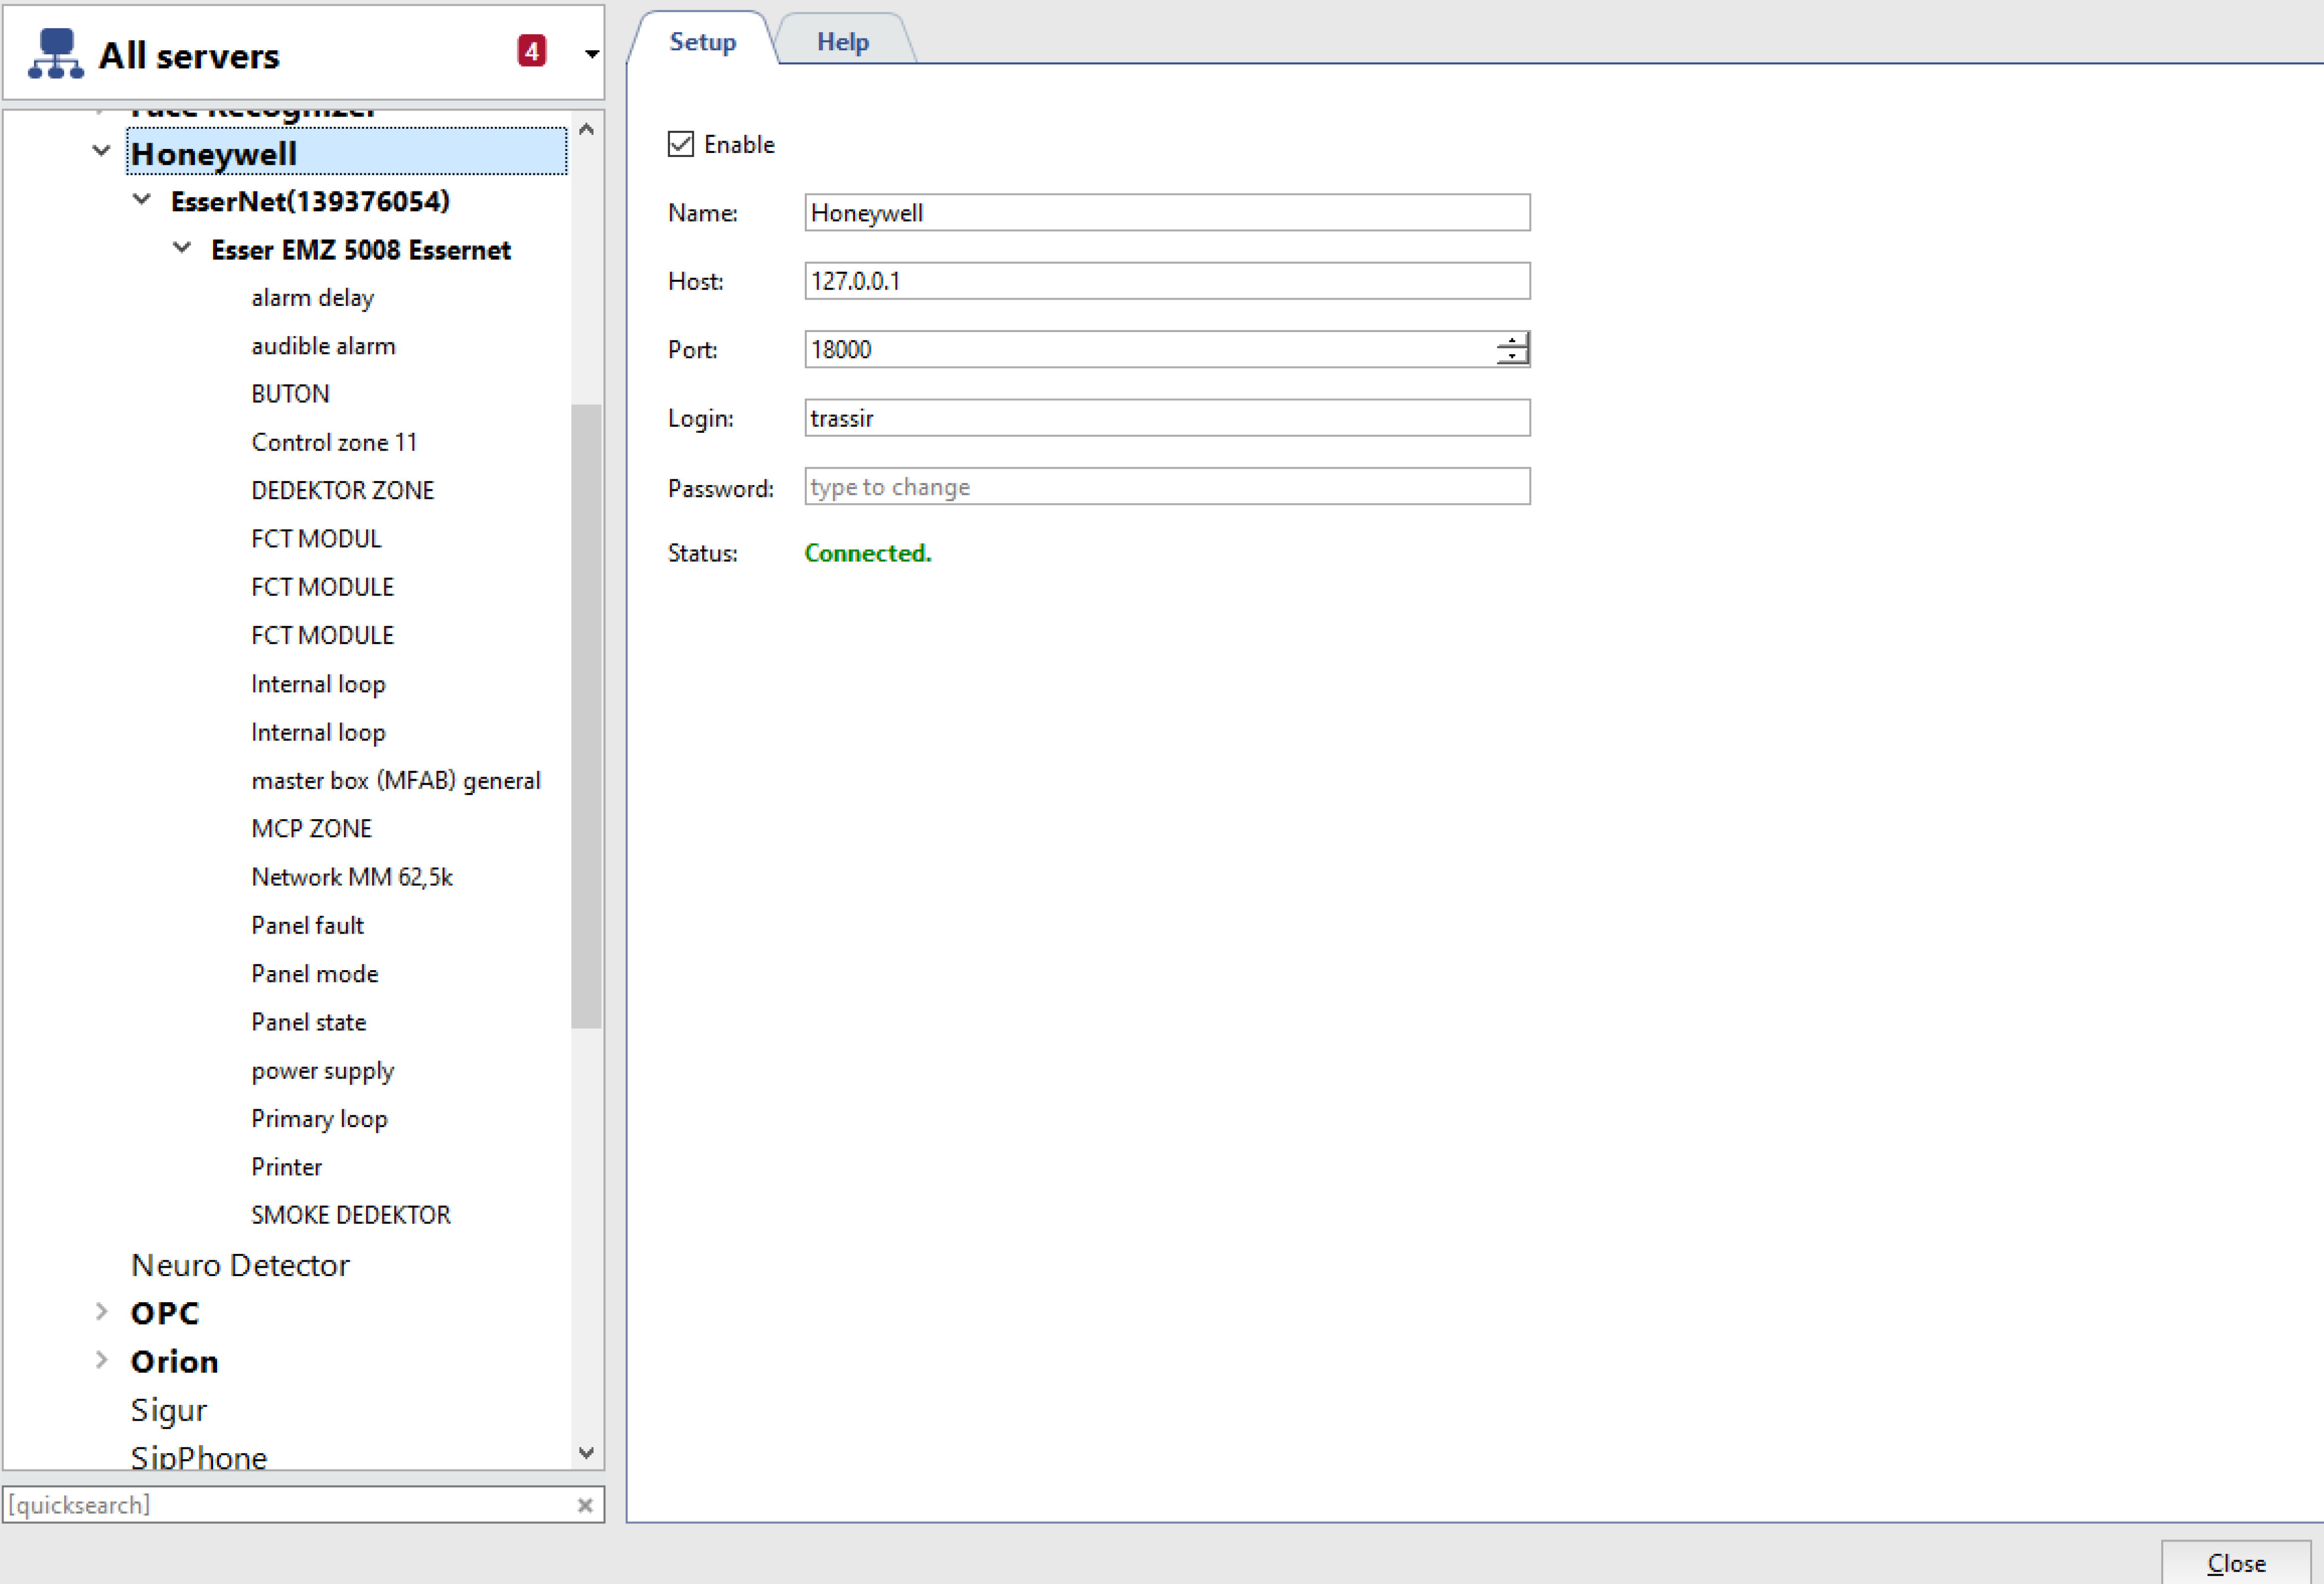Collapse the EsserNet(139376054) node
Viewport: 2324px width, 1584px height.
pos(142,200)
